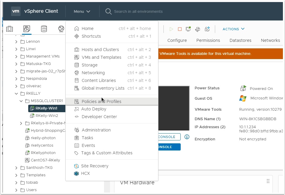This screenshot has width=285, height=195.
Task: Click the Powered On status icon
Action: coord(243,88)
